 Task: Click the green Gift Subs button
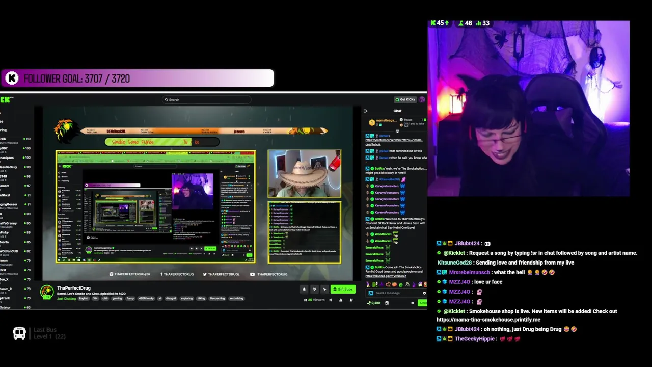(343, 289)
